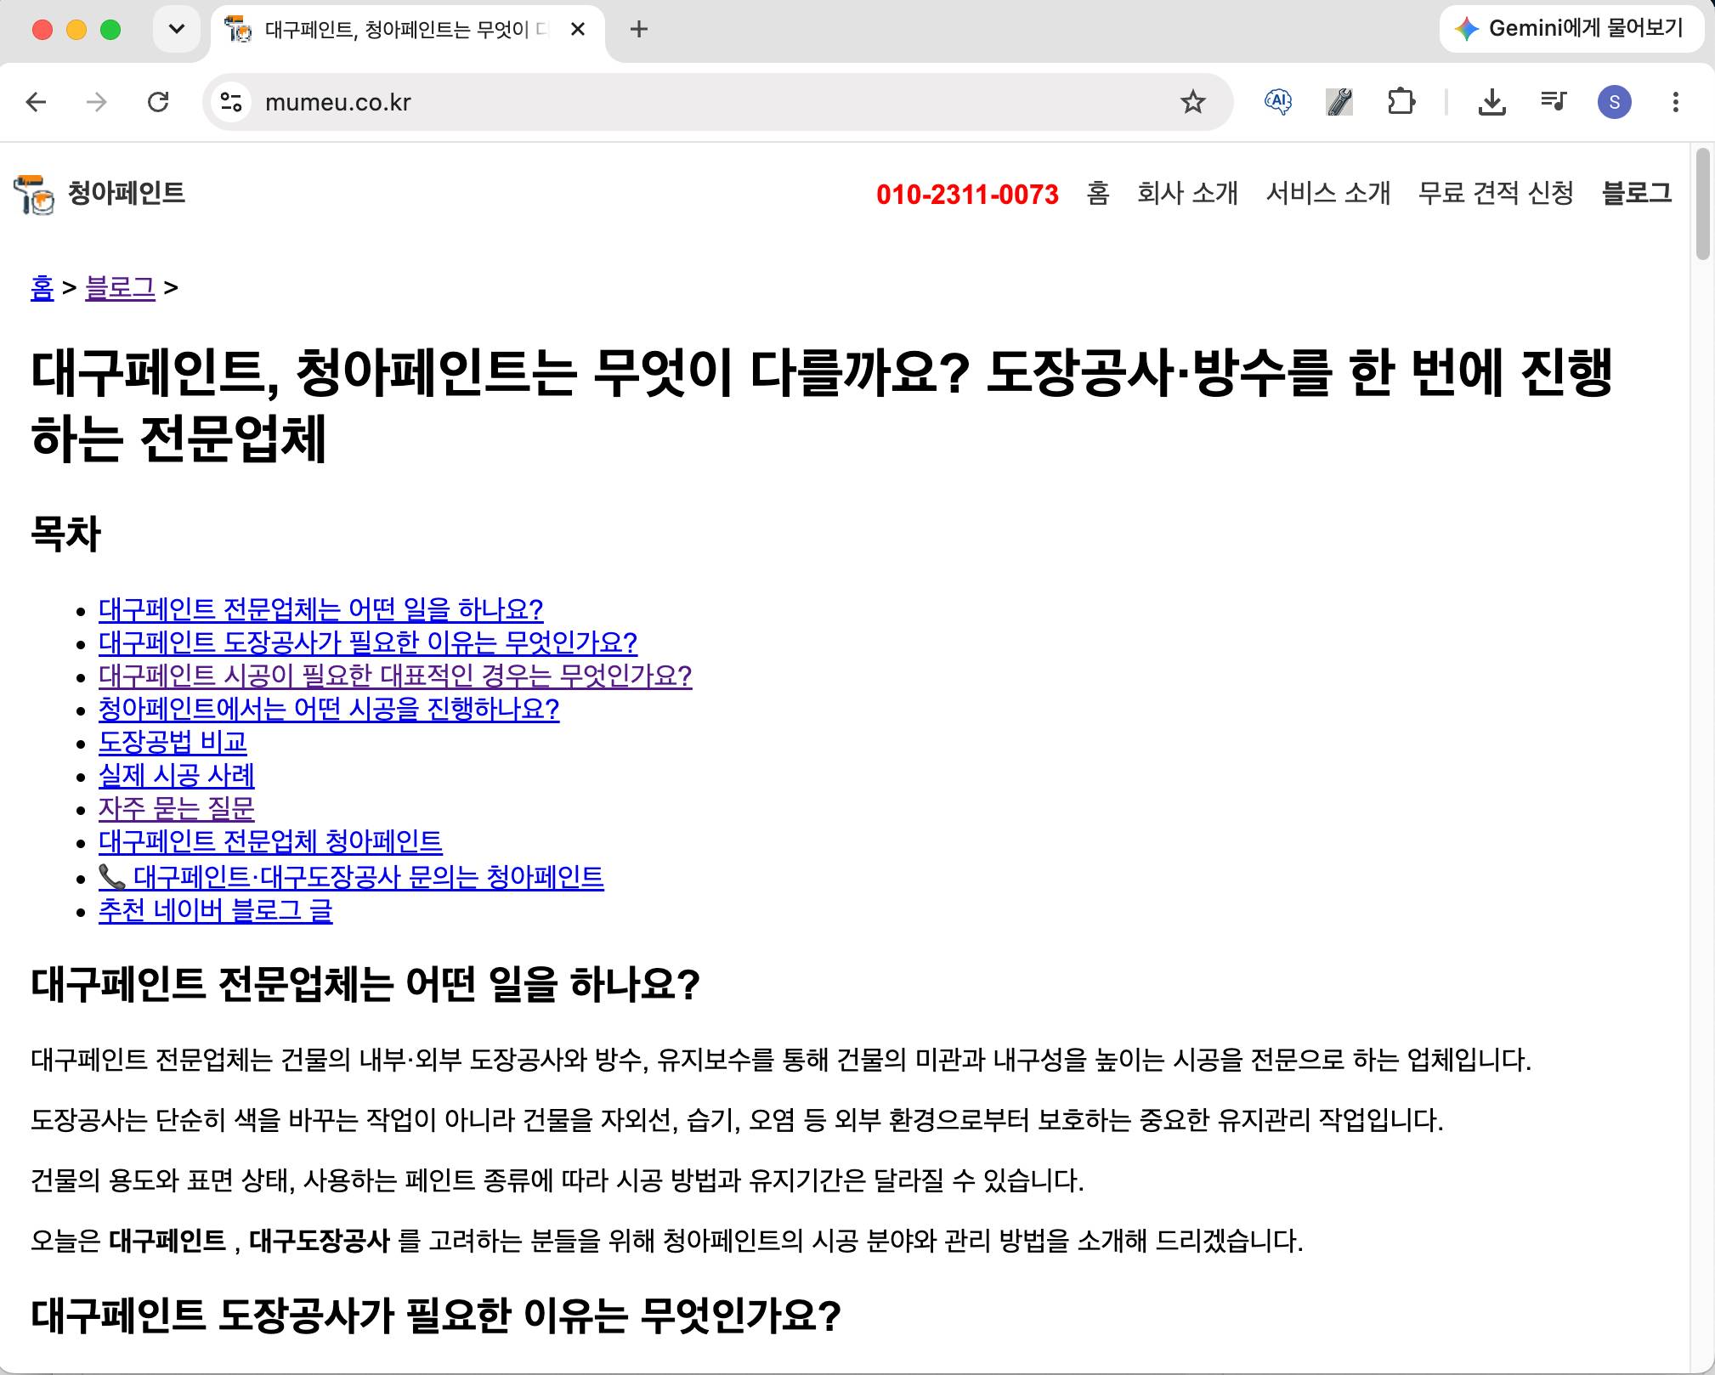The height and width of the screenshot is (1375, 1715).
Task: Jump to 시공이 필요한 대표적인 경우 link
Action: (395, 676)
